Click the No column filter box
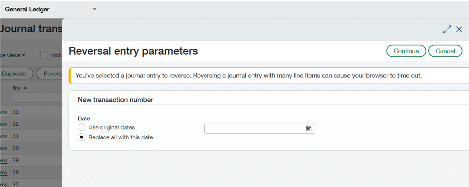 37,98
